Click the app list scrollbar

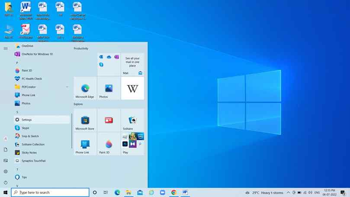pos(72,131)
